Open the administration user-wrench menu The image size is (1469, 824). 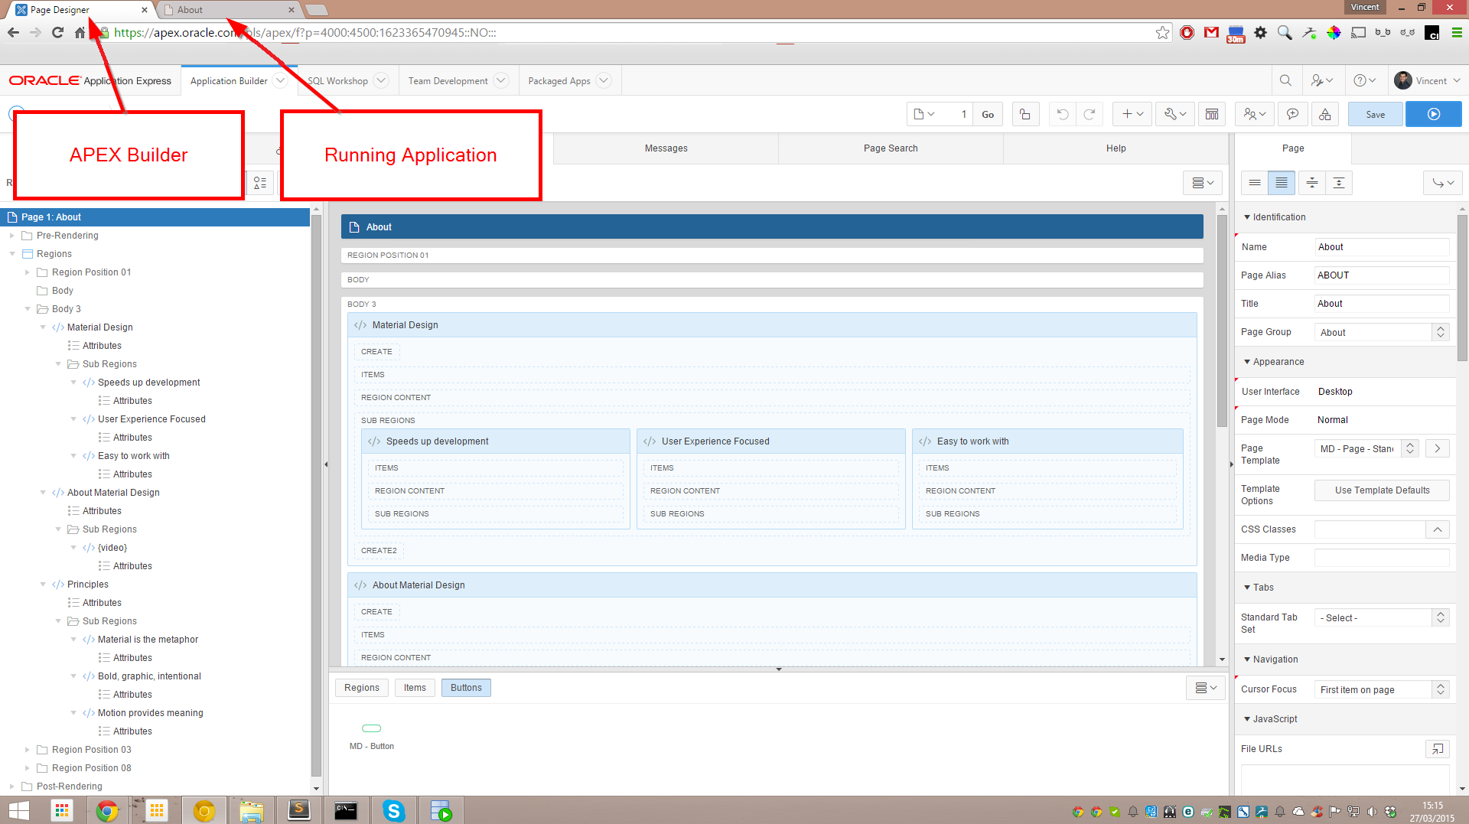coord(1322,80)
